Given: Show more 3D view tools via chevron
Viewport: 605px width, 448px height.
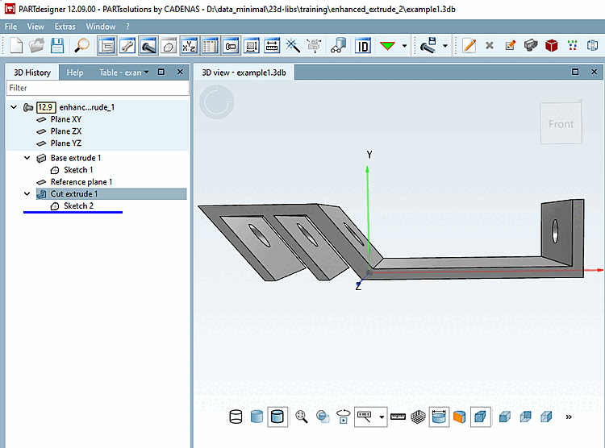Looking at the screenshot, I should pyautogui.click(x=569, y=417).
